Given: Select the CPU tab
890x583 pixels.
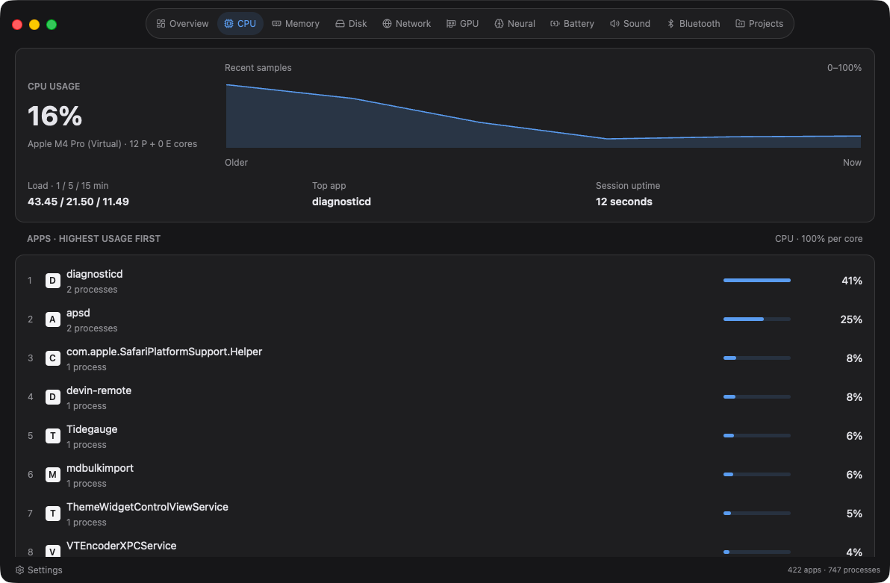Looking at the screenshot, I should coord(240,24).
